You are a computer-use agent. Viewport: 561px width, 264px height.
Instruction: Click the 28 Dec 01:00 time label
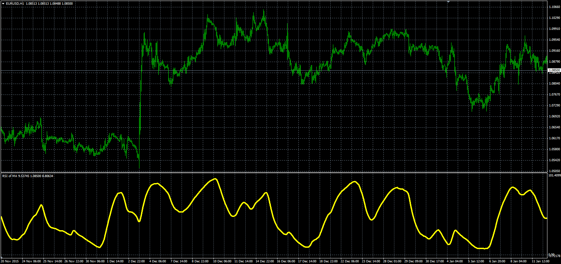(392, 261)
